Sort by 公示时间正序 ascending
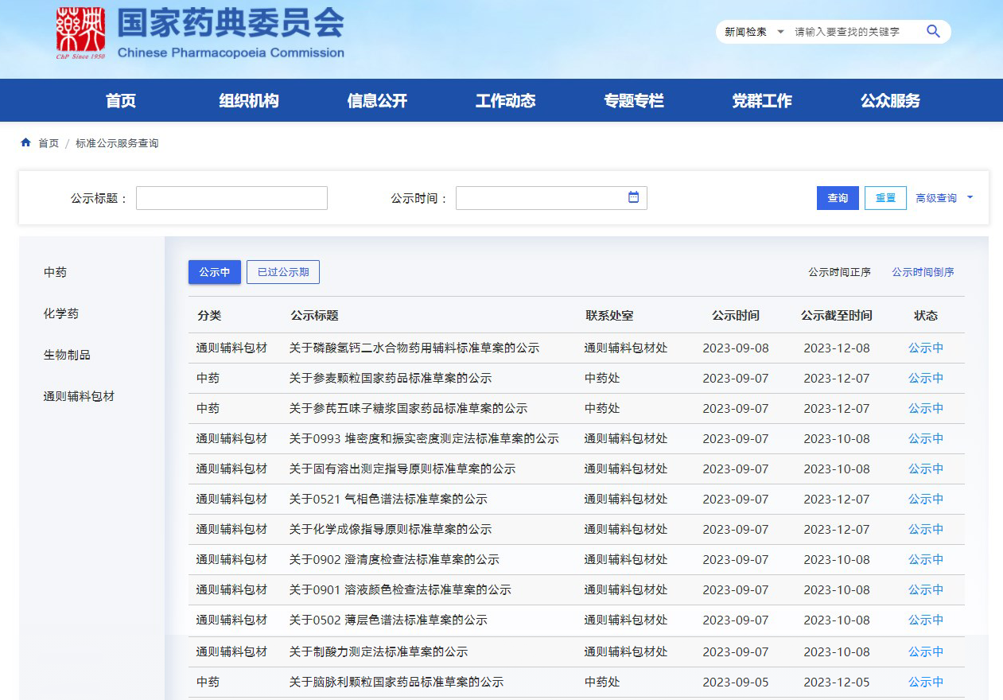 tap(839, 272)
